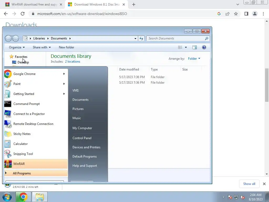Click the Explorer refresh button

tap(141, 38)
